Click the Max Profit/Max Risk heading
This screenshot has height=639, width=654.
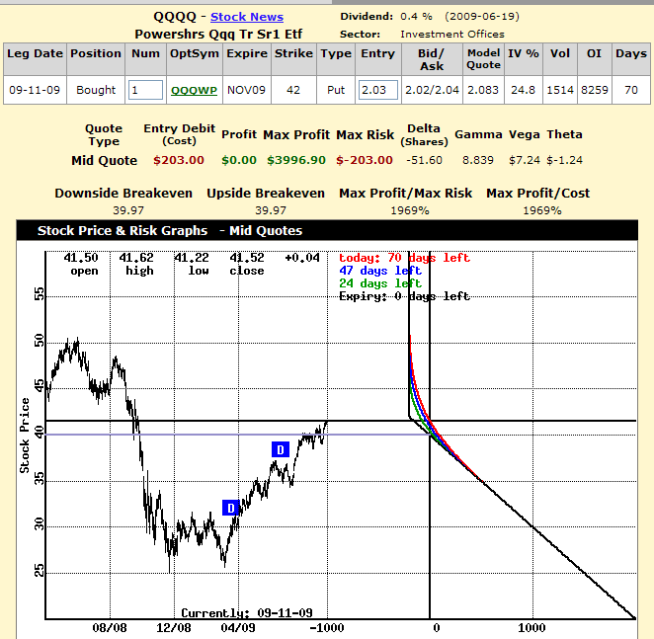pos(405,194)
